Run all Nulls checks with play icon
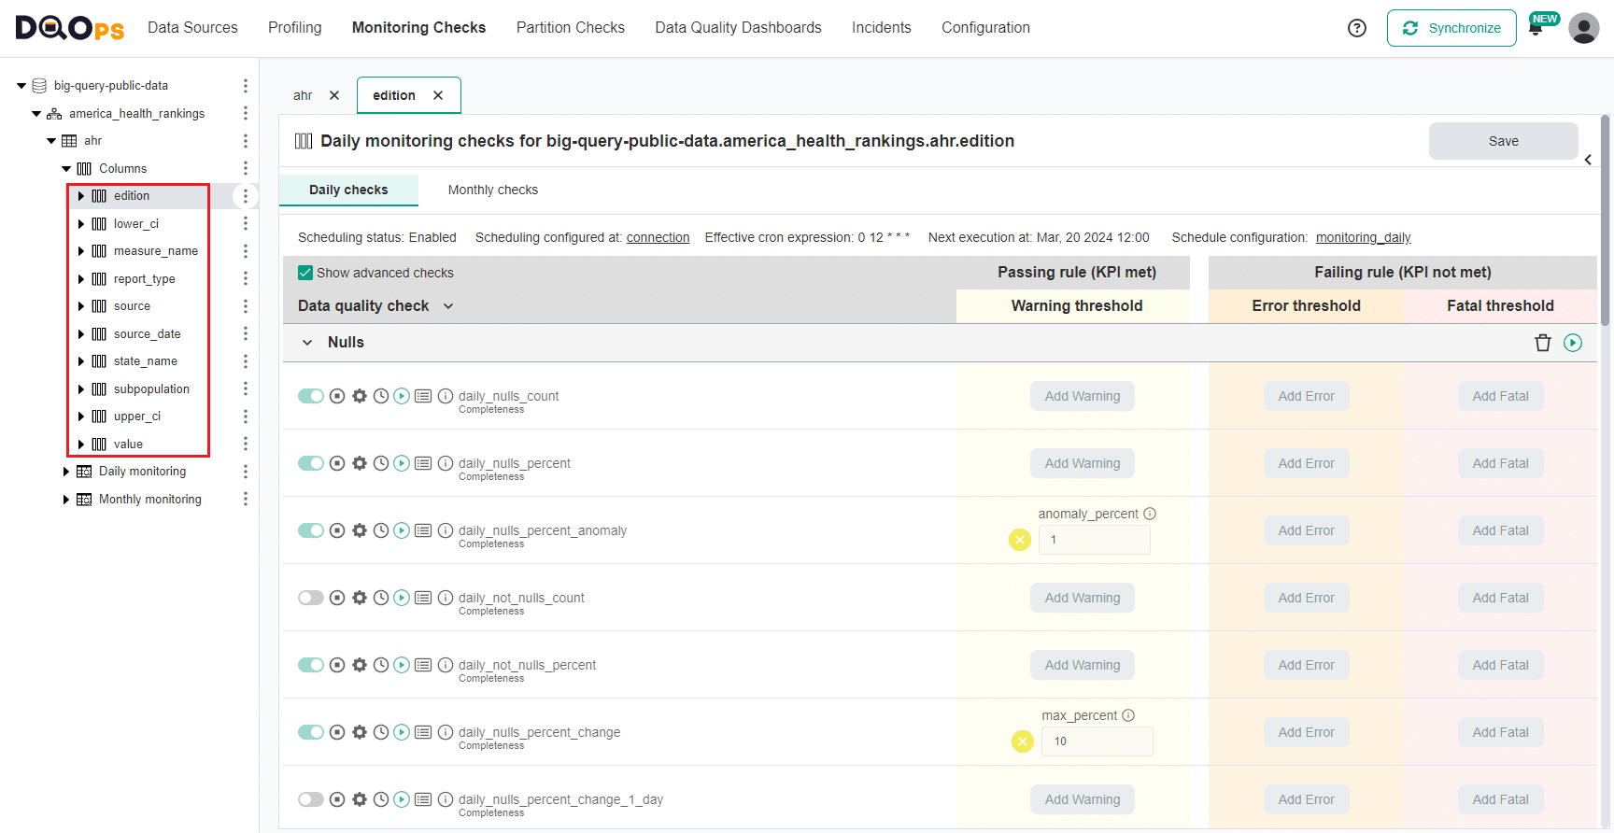 click(1573, 343)
